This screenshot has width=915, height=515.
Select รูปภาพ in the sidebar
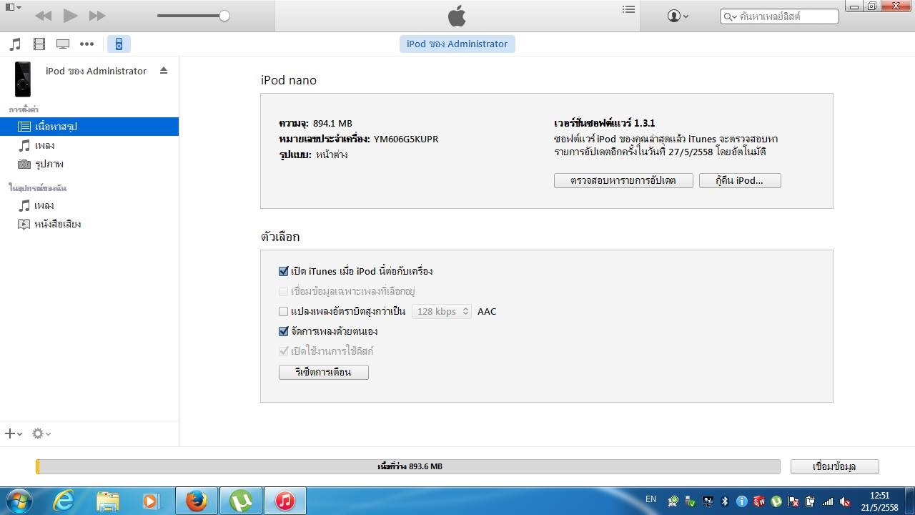49,164
